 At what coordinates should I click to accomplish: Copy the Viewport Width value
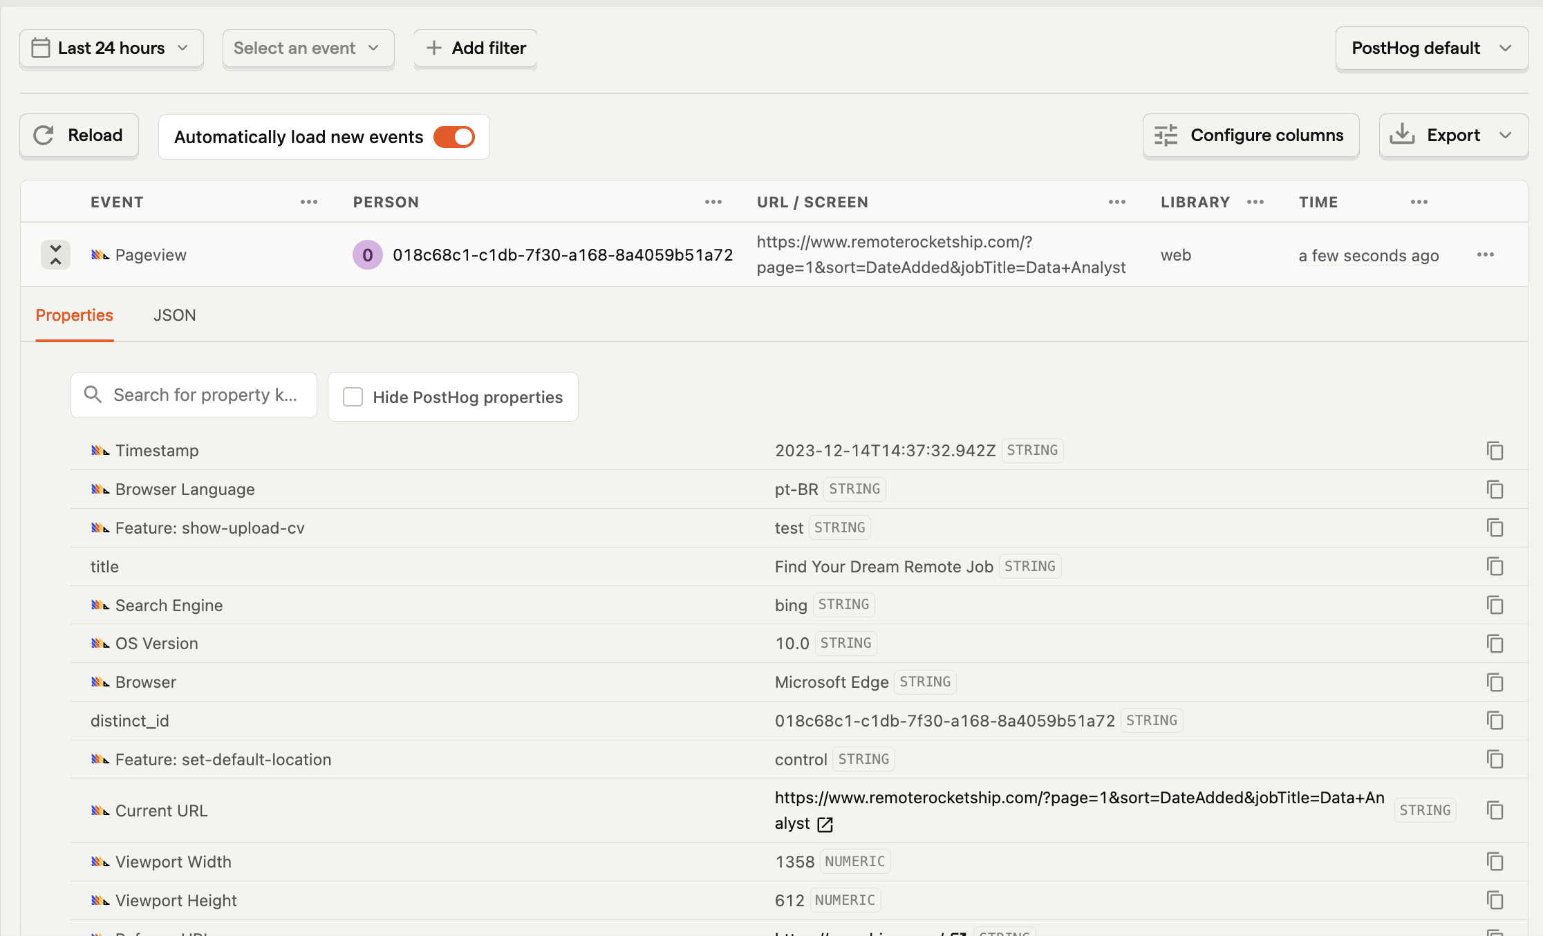tap(1495, 862)
